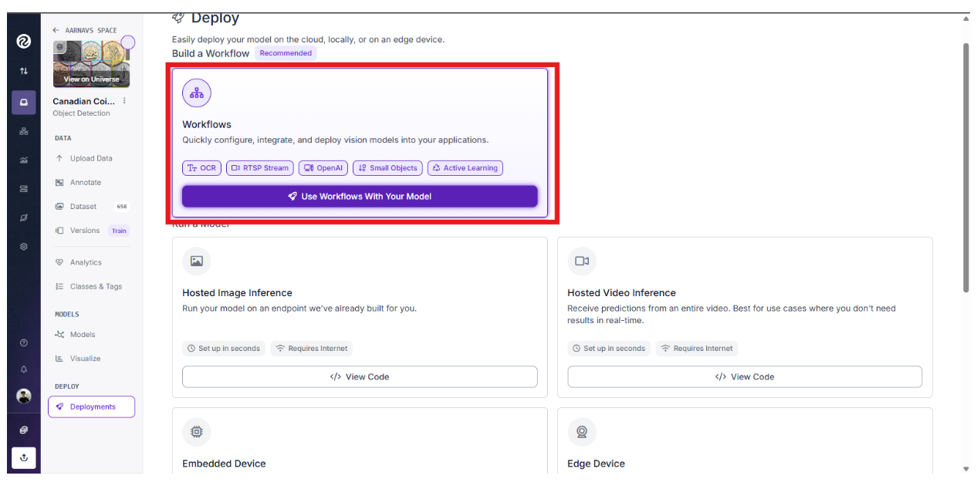Click the globe icon on project thumbnail
Viewport: 977px width, 489px height.
point(60,47)
